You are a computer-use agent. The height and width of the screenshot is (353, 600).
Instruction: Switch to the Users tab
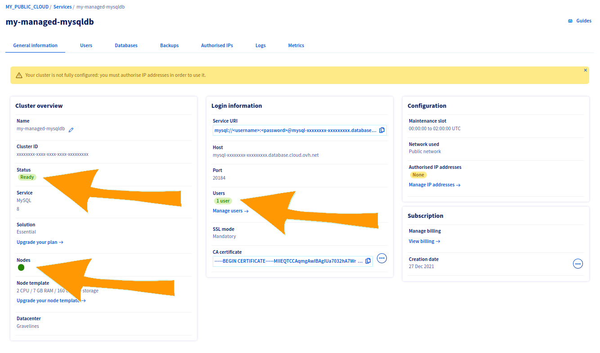pyautogui.click(x=86, y=45)
